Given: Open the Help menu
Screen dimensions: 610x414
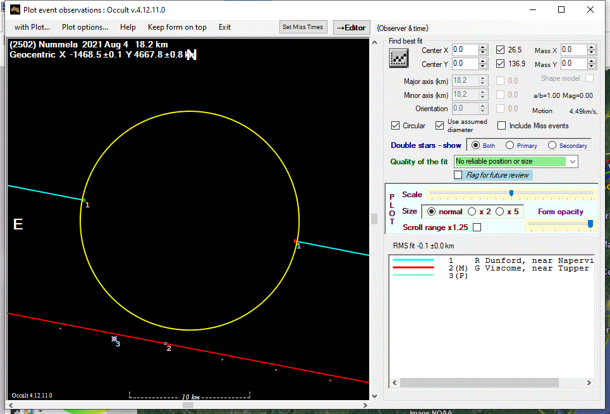Looking at the screenshot, I should click(x=128, y=27).
